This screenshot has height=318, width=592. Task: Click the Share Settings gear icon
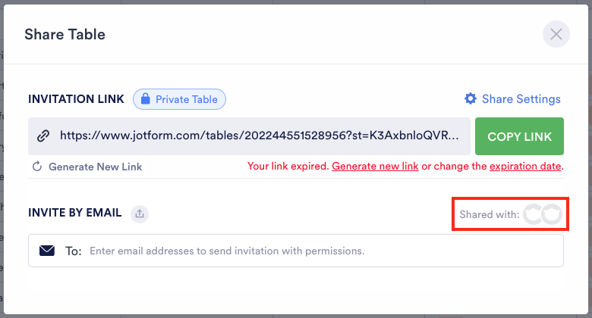[x=471, y=99]
